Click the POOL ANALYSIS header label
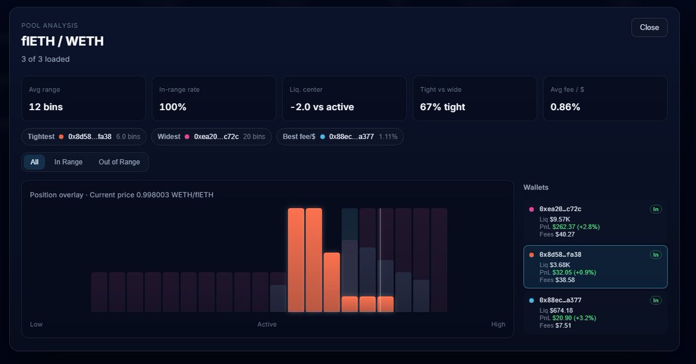 pos(49,26)
